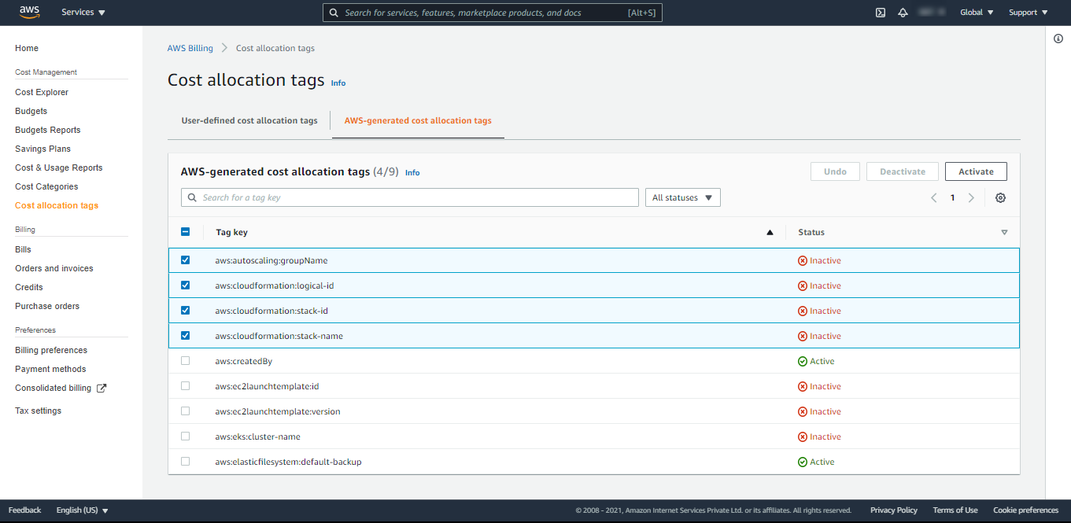Open the All statuses filter dropdown
The height and width of the screenshot is (523, 1071).
point(682,198)
